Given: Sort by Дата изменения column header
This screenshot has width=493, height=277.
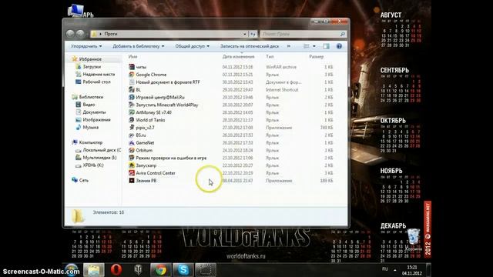Looking at the screenshot, I should (238, 56).
